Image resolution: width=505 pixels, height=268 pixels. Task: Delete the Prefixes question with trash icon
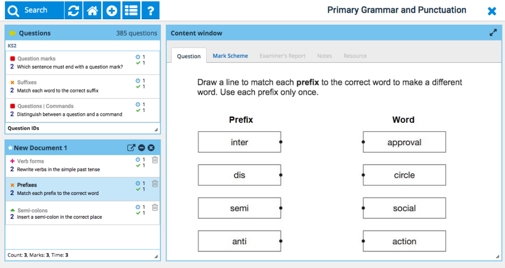pos(155,184)
